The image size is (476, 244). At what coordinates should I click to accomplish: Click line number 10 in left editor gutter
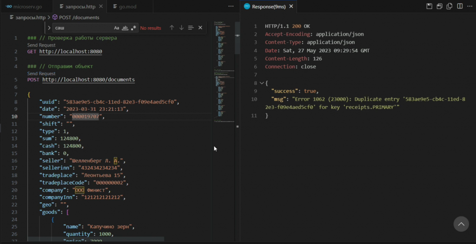pyautogui.click(x=14, y=117)
